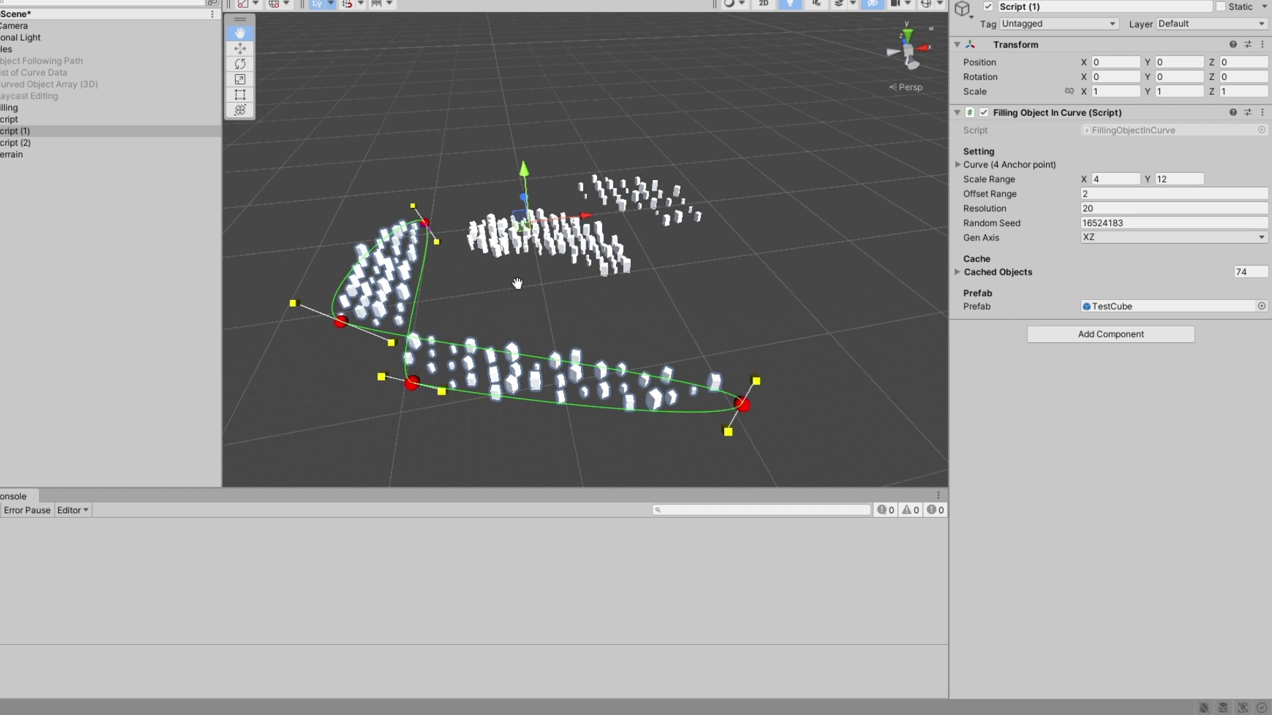Click the orientation gizmo lock icon
This screenshot has height=715, width=1272.
coord(931,28)
